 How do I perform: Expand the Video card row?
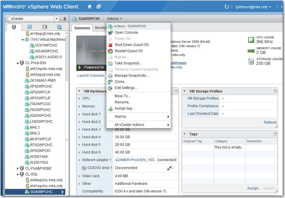[x=79, y=176]
